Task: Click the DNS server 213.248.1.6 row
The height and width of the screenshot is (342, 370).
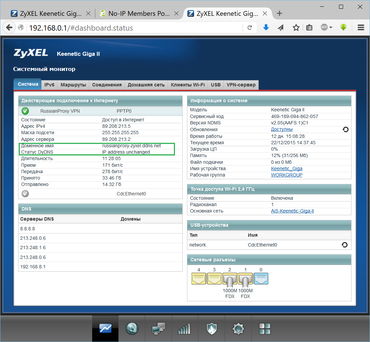Action: click(100, 248)
